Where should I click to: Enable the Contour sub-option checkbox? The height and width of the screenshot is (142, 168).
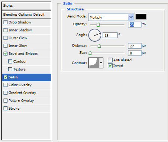10,61
